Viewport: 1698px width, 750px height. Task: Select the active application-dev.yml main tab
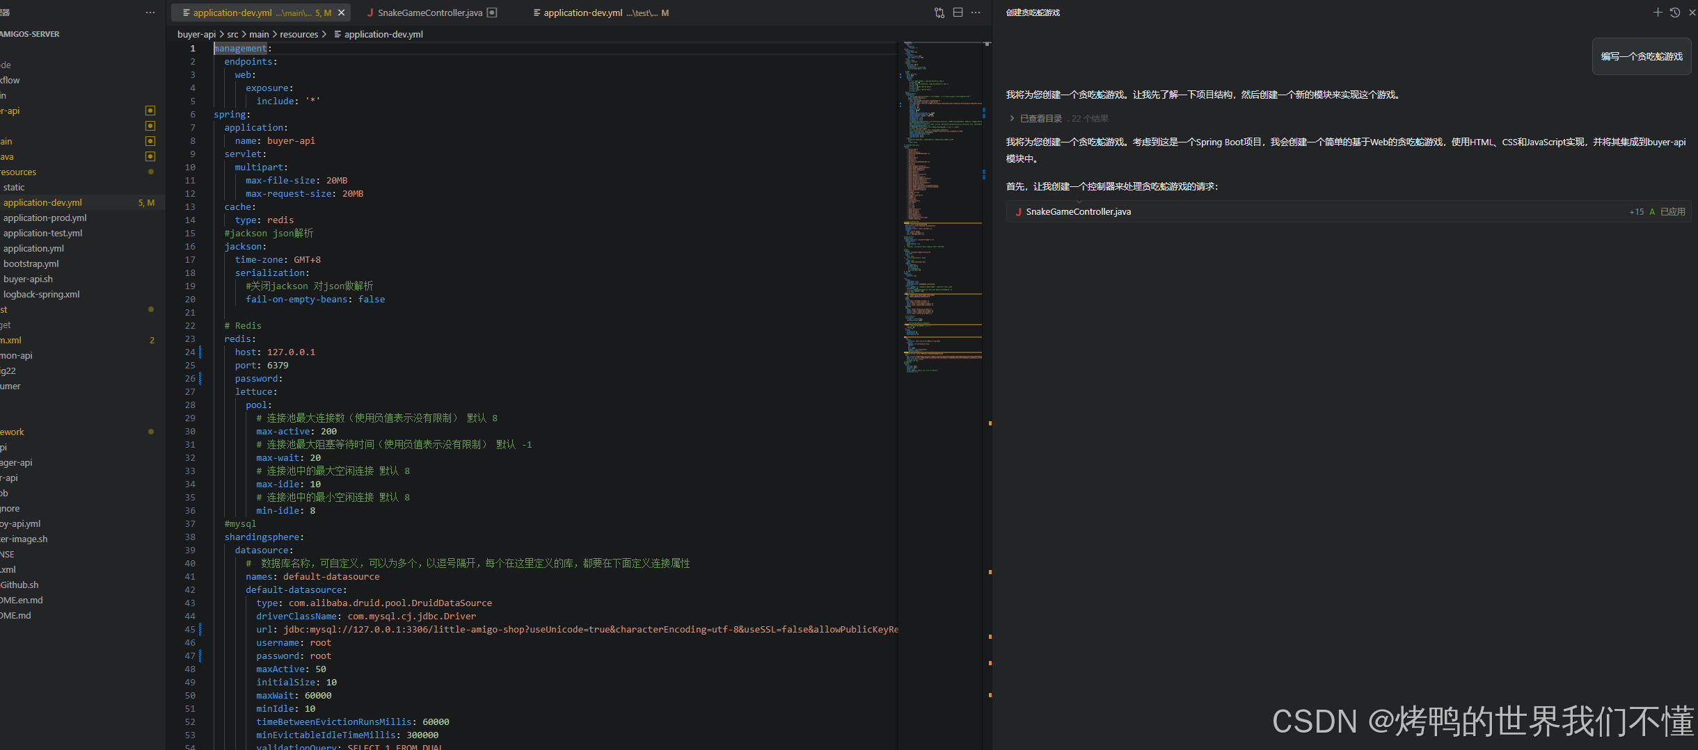coord(262,13)
